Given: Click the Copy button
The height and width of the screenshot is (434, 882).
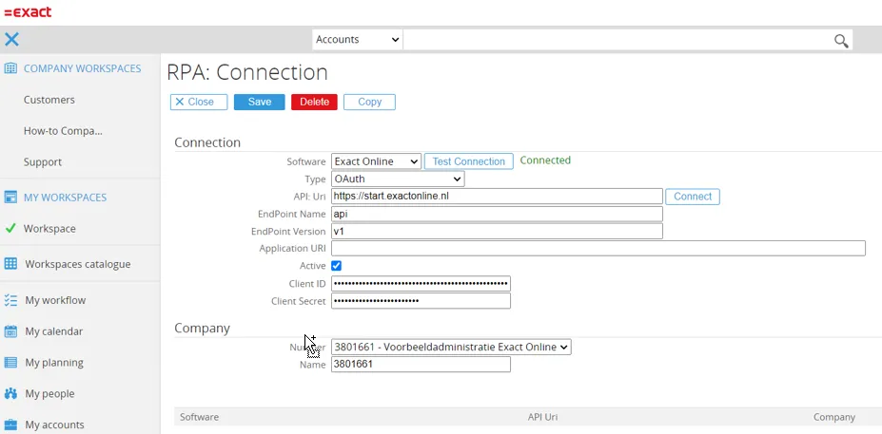Looking at the screenshot, I should point(369,102).
